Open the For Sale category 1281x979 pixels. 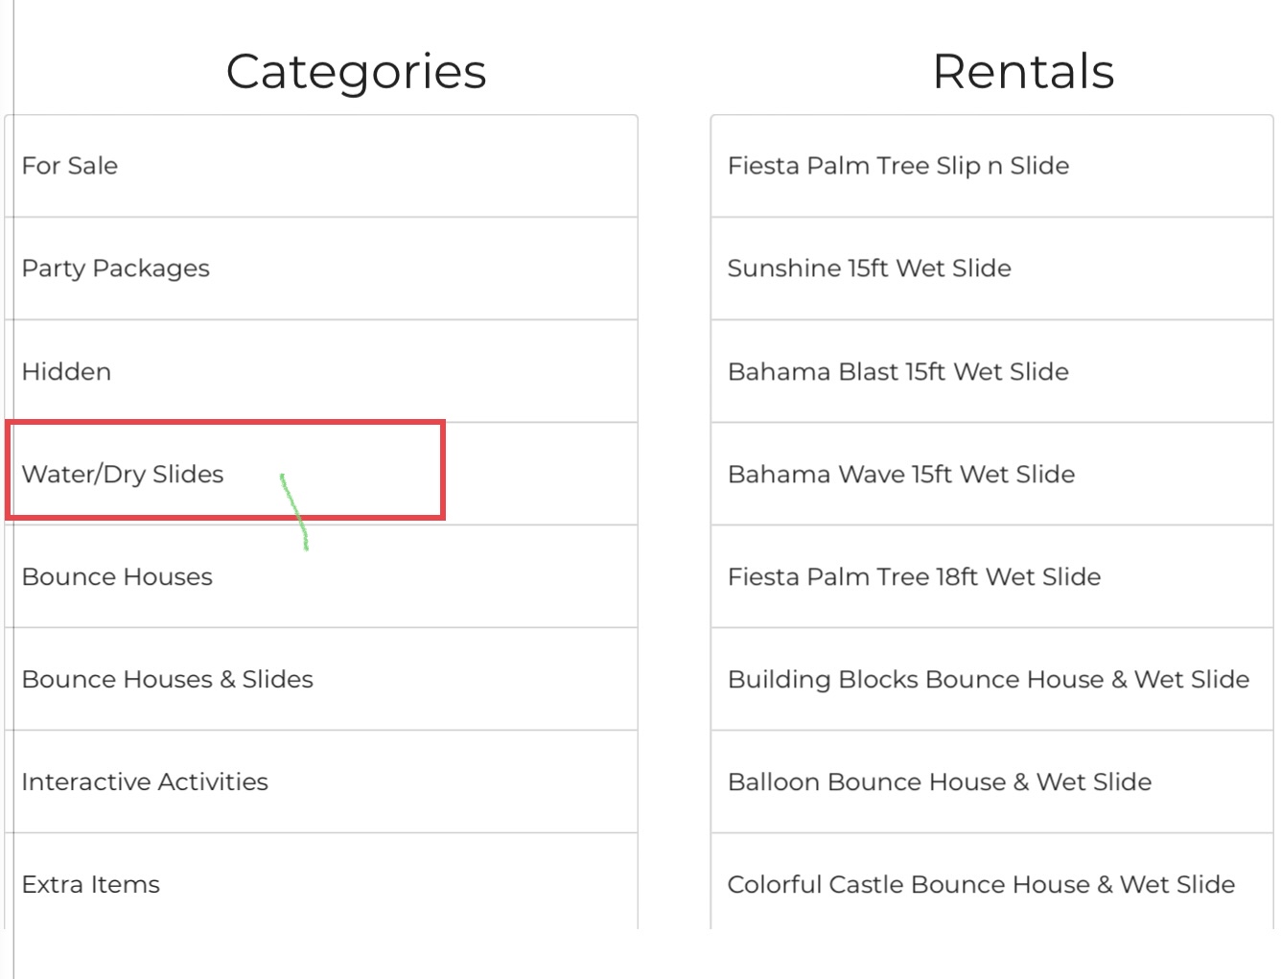(x=70, y=166)
